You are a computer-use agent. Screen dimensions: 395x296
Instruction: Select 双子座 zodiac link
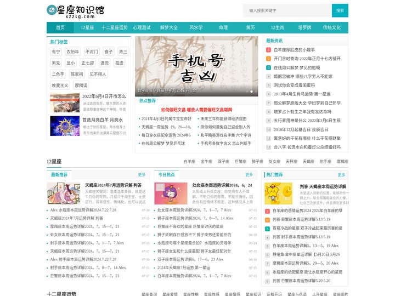(x=223, y=162)
